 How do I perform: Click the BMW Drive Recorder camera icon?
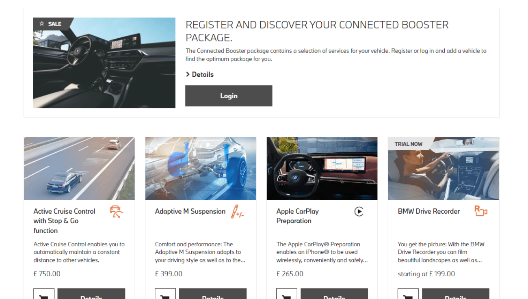click(x=480, y=211)
